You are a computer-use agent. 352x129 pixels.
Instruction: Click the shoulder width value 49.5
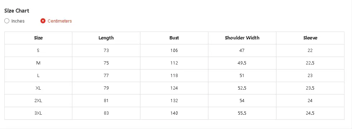[x=242, y=63]
